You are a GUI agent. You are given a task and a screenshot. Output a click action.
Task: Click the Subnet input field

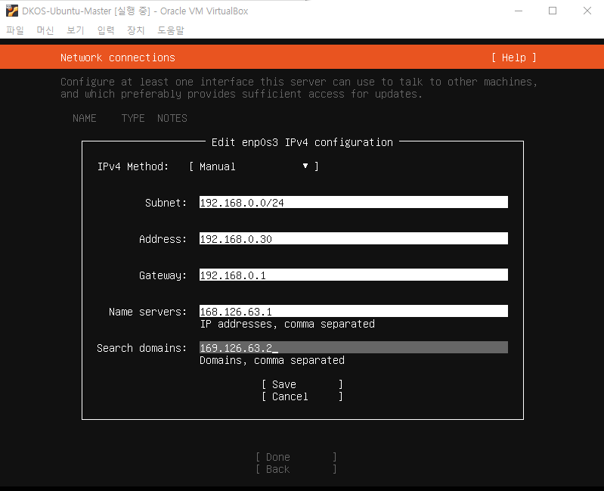coord(353,202)
